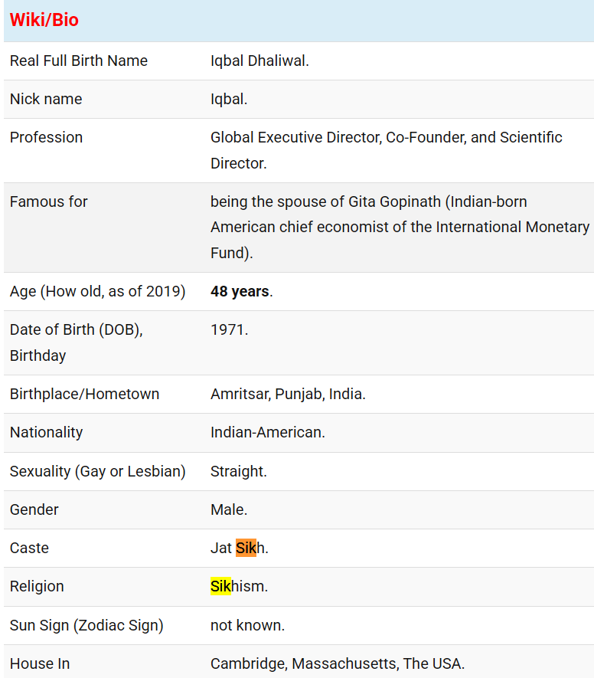Click the Male gender value
594x678 pixels.
(229, 509)
